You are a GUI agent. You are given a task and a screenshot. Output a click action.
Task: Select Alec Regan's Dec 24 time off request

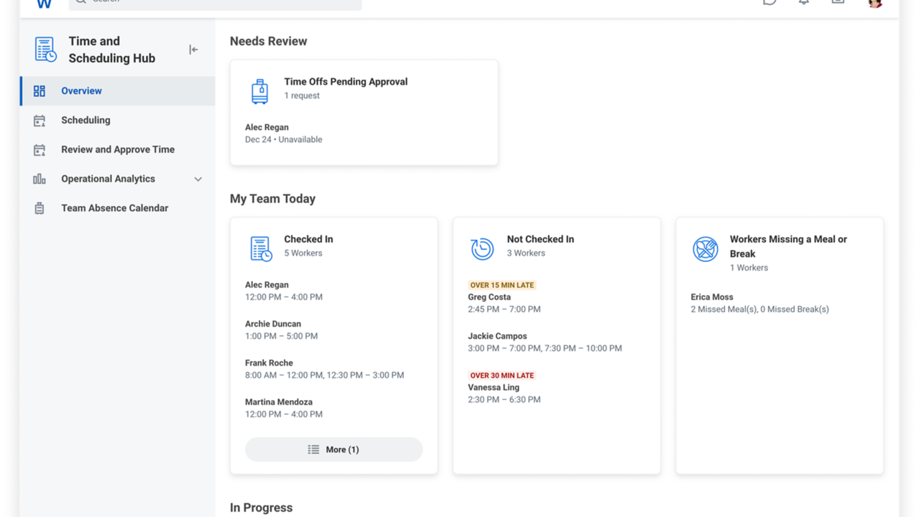[283, 134]
